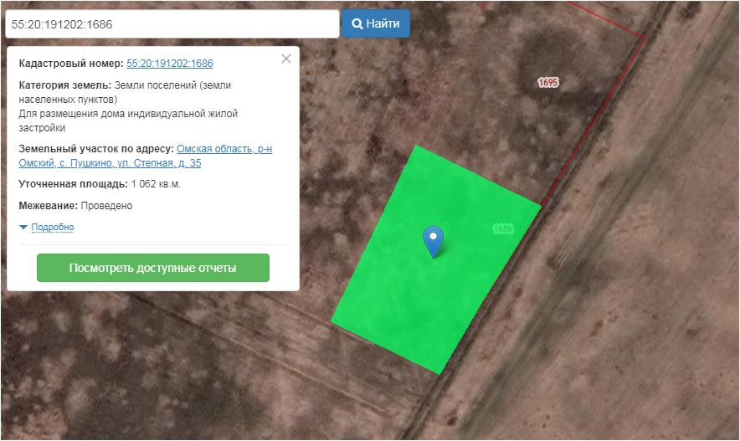Open cadastral number link 55:20:191202:1686
The height and width of the screenshot is (441, 740).
coord(170,64)
